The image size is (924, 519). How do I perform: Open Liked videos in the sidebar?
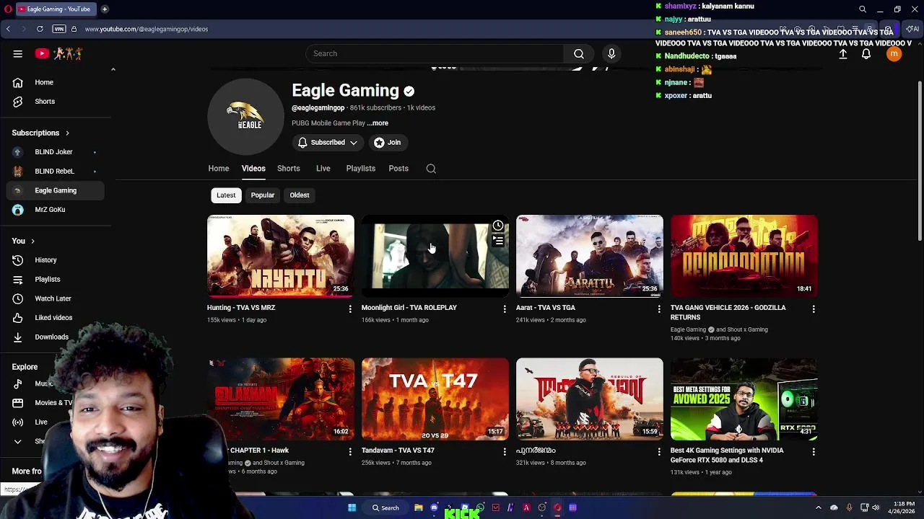pos(56,318)
